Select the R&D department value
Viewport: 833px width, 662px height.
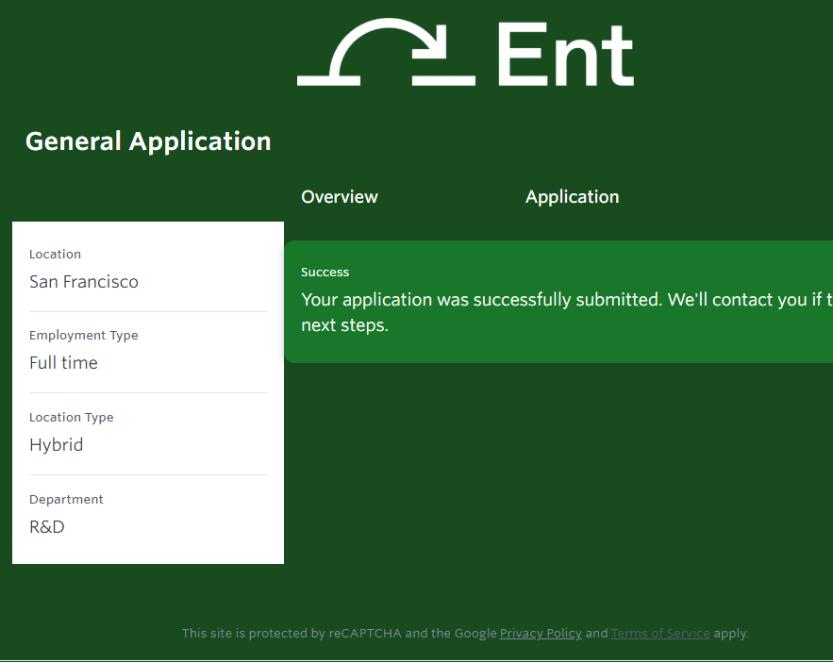(47, 527)
